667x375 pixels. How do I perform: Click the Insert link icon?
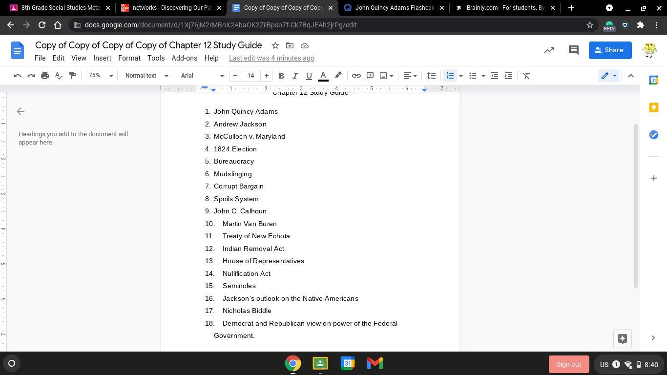pyautogui.click(x=356, y=76)
